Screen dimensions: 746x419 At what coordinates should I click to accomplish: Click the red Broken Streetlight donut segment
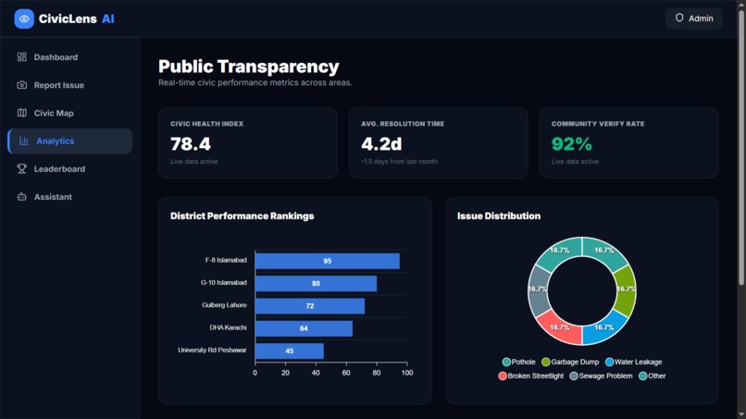click(x=559, y=327)
